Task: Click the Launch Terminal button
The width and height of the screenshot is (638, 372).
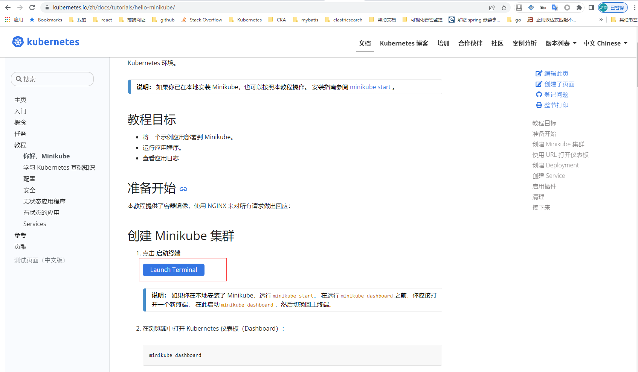Action: coord(174,270)
